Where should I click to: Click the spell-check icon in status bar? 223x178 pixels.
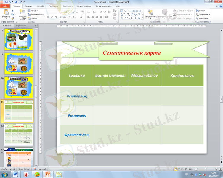pos(35,169)
